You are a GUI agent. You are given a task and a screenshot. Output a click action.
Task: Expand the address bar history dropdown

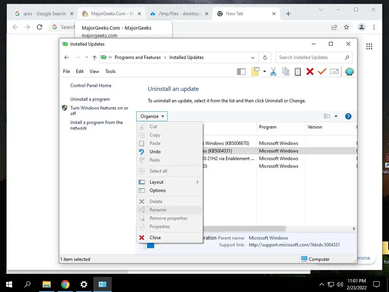[x=253, y=58]
